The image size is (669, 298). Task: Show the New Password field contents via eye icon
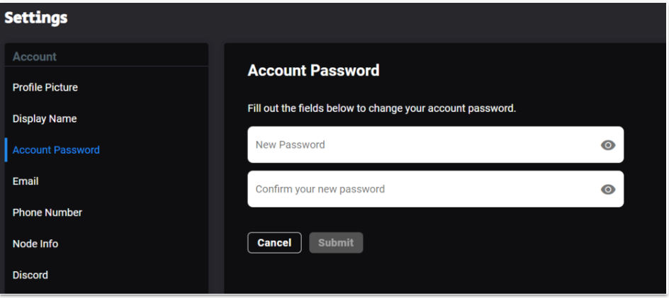coord(608,145)
